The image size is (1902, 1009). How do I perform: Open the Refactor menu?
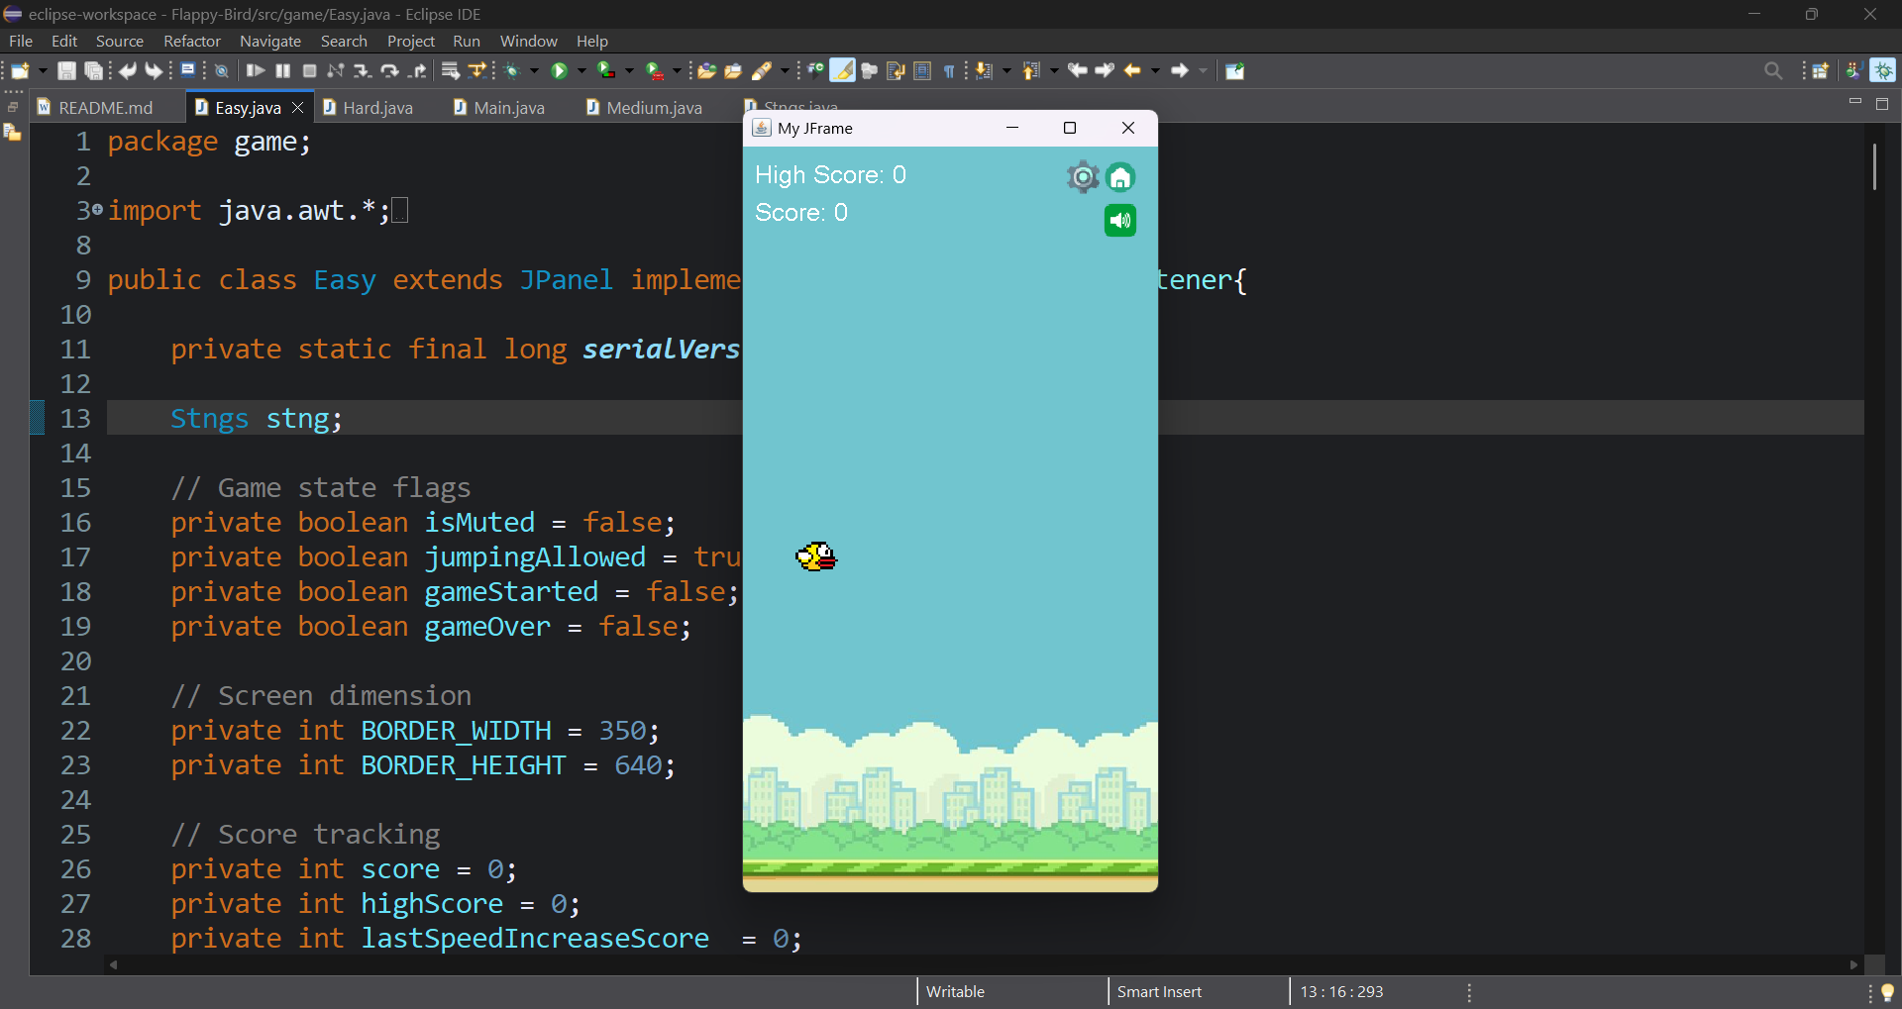(x=191, y=41)
